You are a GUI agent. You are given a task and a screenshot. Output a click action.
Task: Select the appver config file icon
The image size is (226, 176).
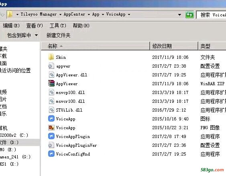tap(51, 66)
